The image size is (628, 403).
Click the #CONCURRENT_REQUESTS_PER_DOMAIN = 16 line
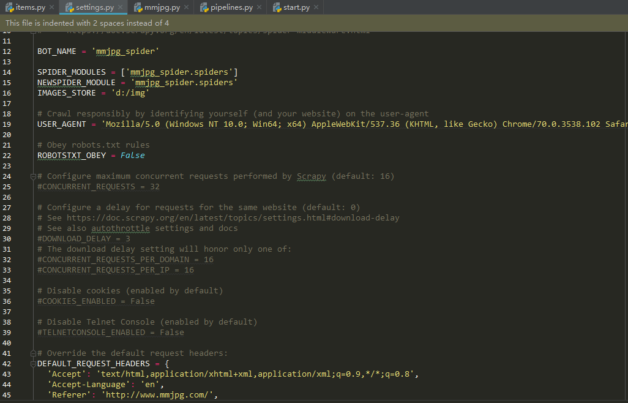pos(125,260)
